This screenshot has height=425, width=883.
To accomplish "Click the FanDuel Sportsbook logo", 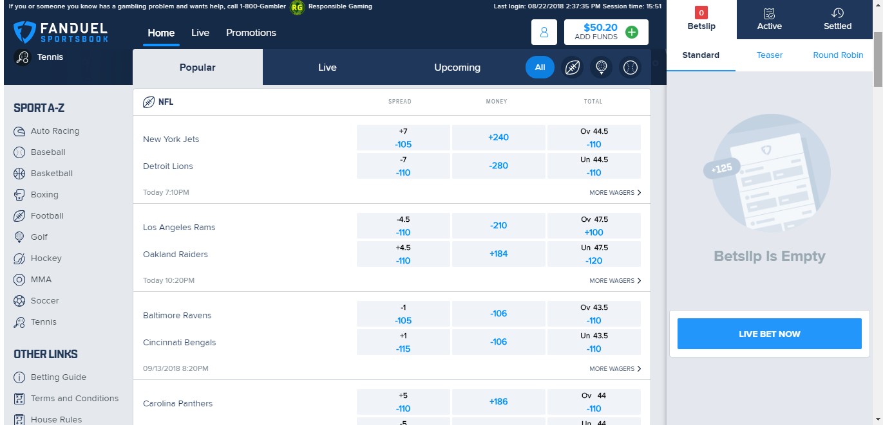I will [x=61, y=32].
